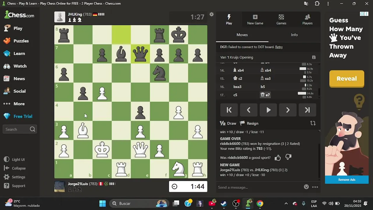Open the Play sidebar menu

(x=18, y=28)
